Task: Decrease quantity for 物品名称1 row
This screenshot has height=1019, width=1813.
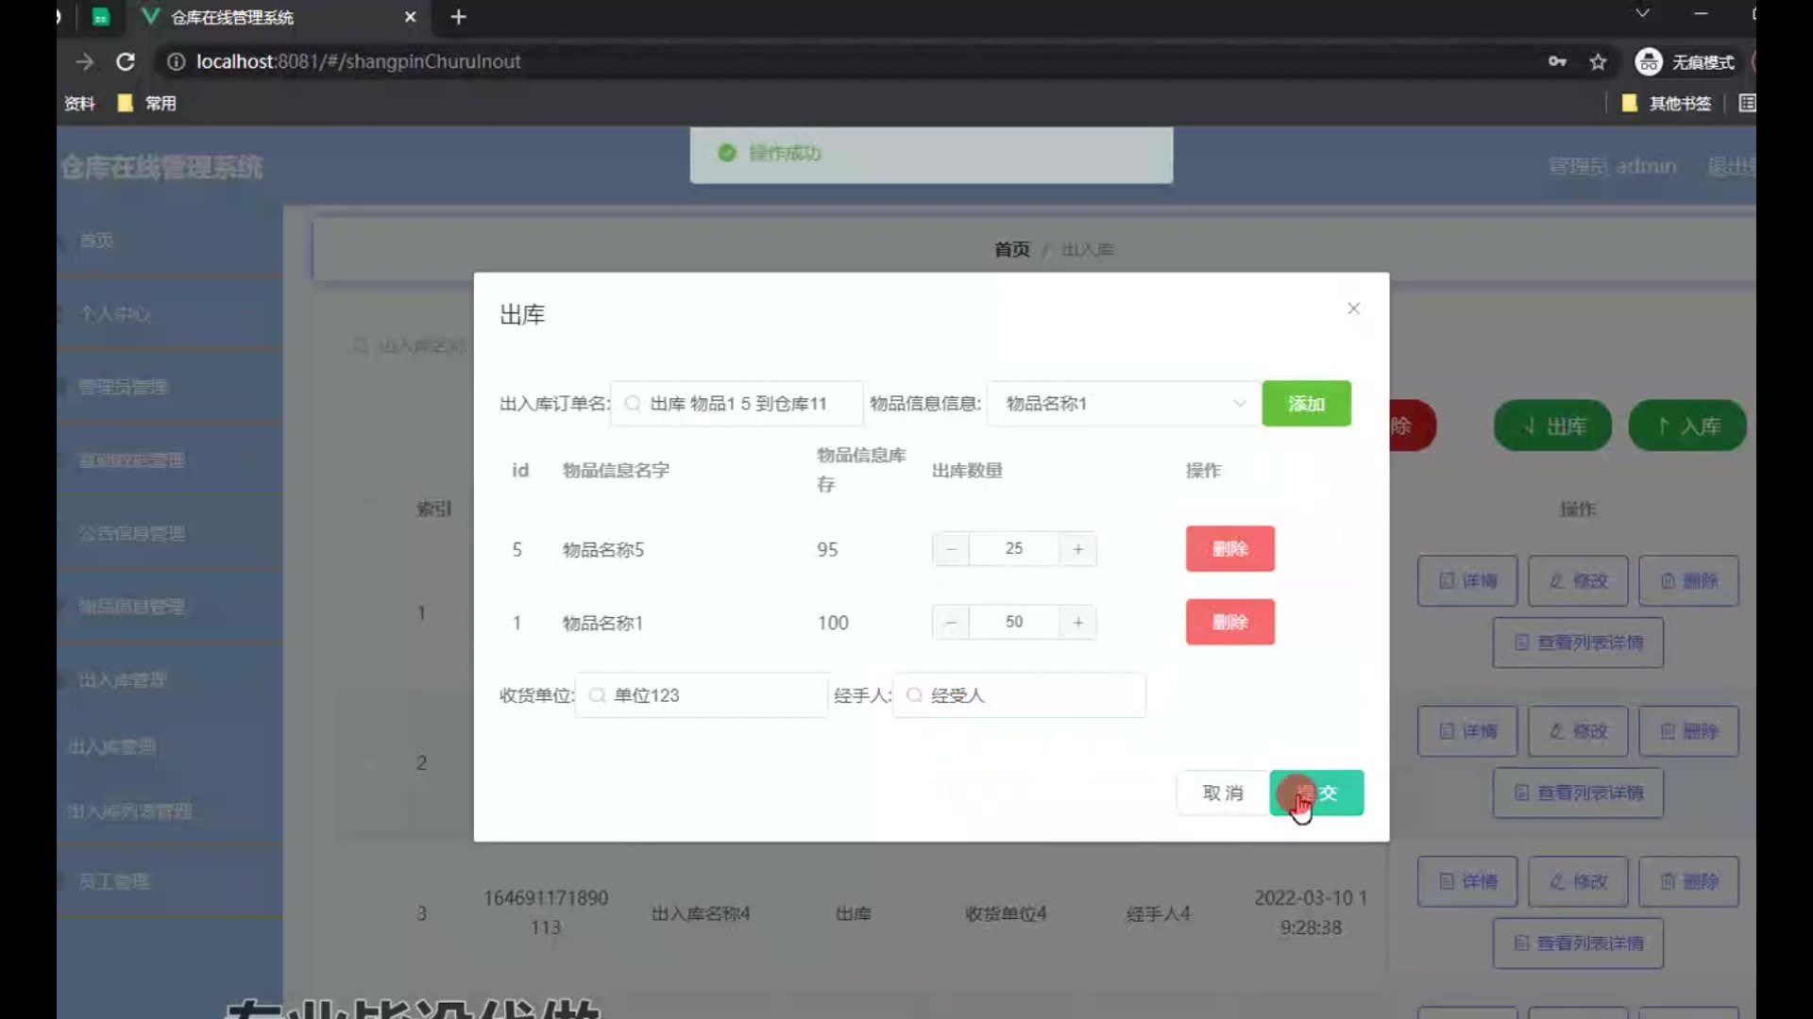Action: (x=951, y=623)
